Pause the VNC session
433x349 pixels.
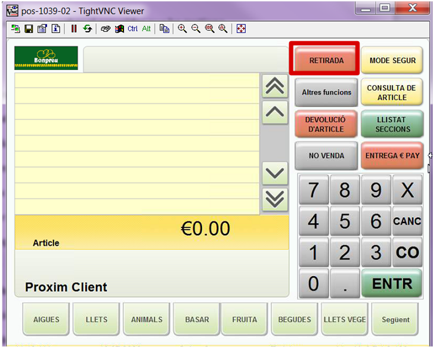(x=74, y=29)
